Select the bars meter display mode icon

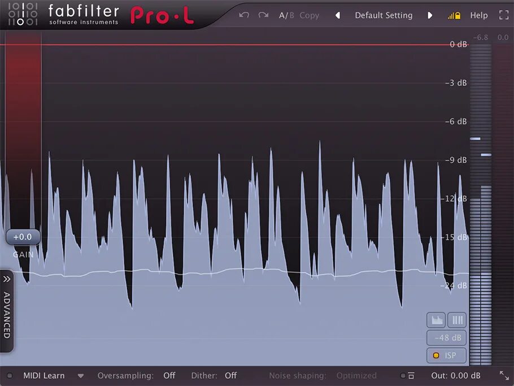pos(457,320)
